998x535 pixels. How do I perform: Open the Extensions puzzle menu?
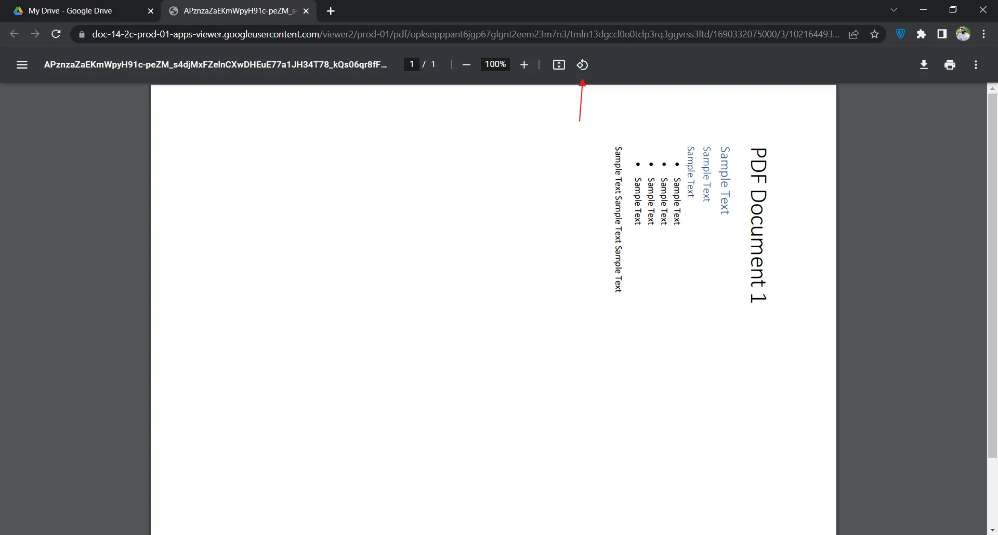[x=921, y=34]
